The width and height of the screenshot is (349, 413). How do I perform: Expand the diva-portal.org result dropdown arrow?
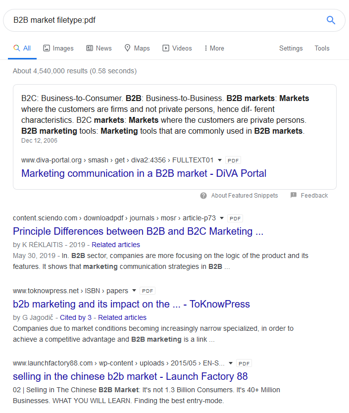(x=220, y=160)
